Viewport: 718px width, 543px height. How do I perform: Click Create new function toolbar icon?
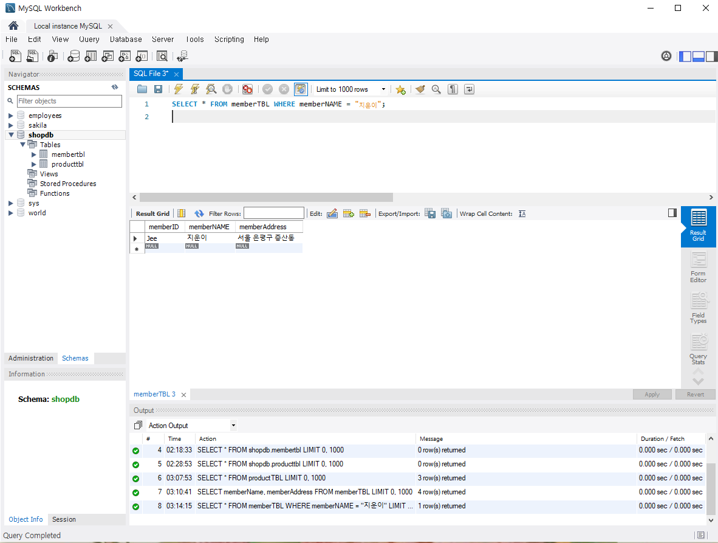(142, 56)
